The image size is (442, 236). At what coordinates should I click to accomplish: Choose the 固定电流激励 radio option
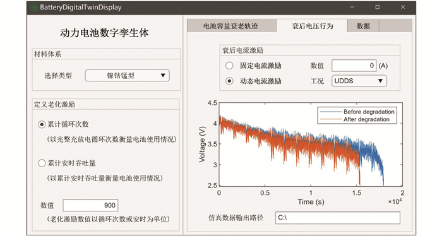click(229, 66)
